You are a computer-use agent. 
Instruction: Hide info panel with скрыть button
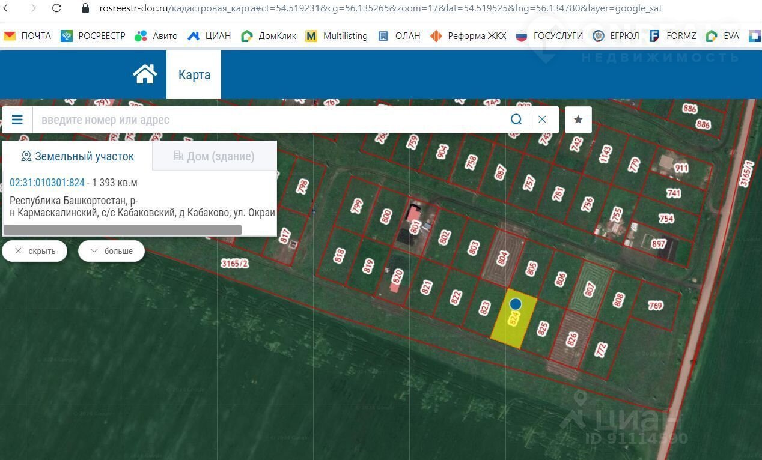(x=35, y=251)
